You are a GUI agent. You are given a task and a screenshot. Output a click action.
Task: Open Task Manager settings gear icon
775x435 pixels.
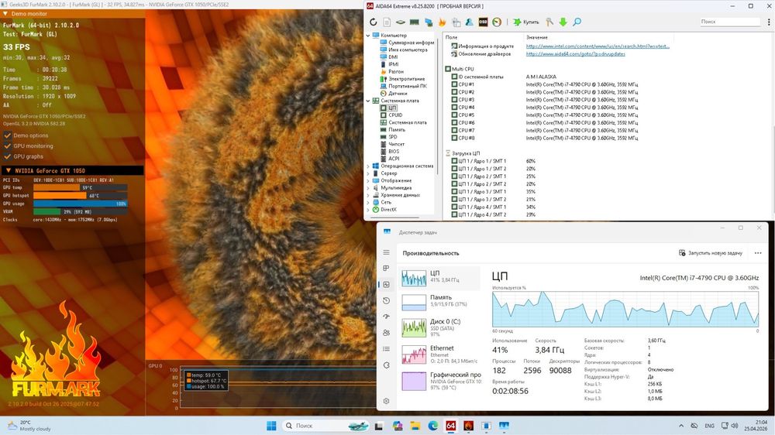pyautogui.click(x=387, y=401)
